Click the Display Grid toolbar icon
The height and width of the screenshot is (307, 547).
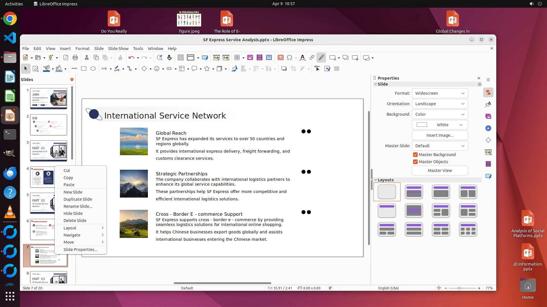pos(180,58)
